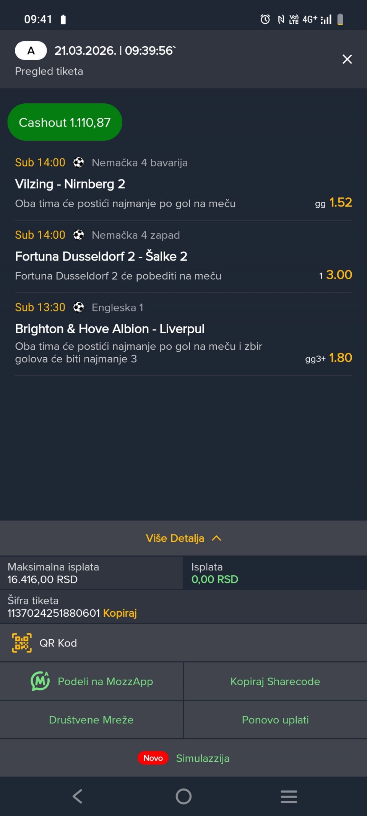The image size is (367, 816).
Task: Tap the Fortuna Dusseldorf 2 - Šalke 2 match
Action: [101, 256]
